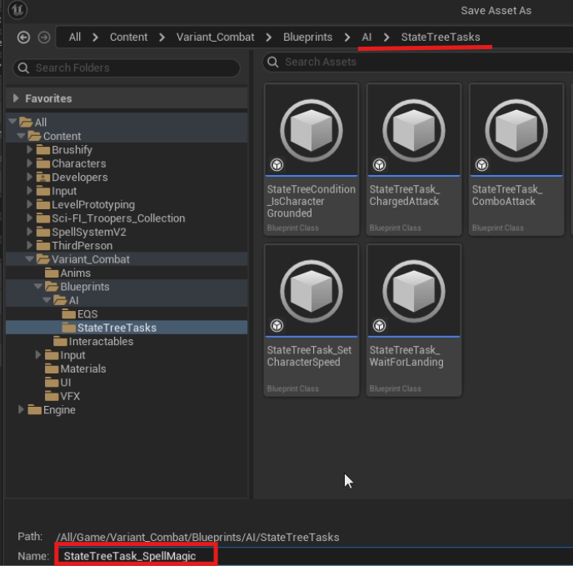Click the Search Assets magnifier icon

[x=272, y=62]
